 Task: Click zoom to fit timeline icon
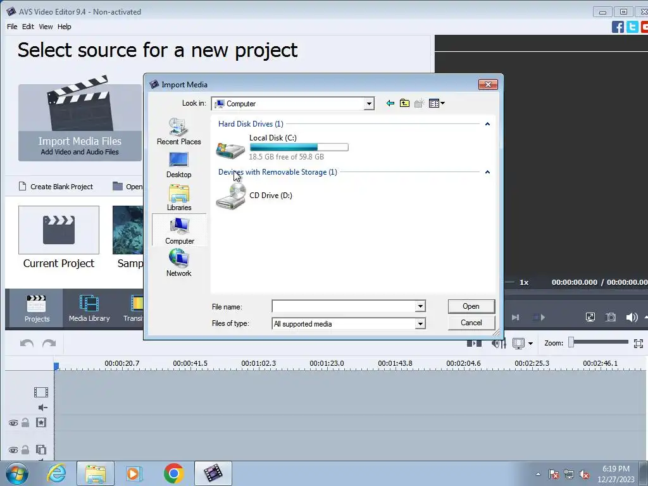(639, 344)
